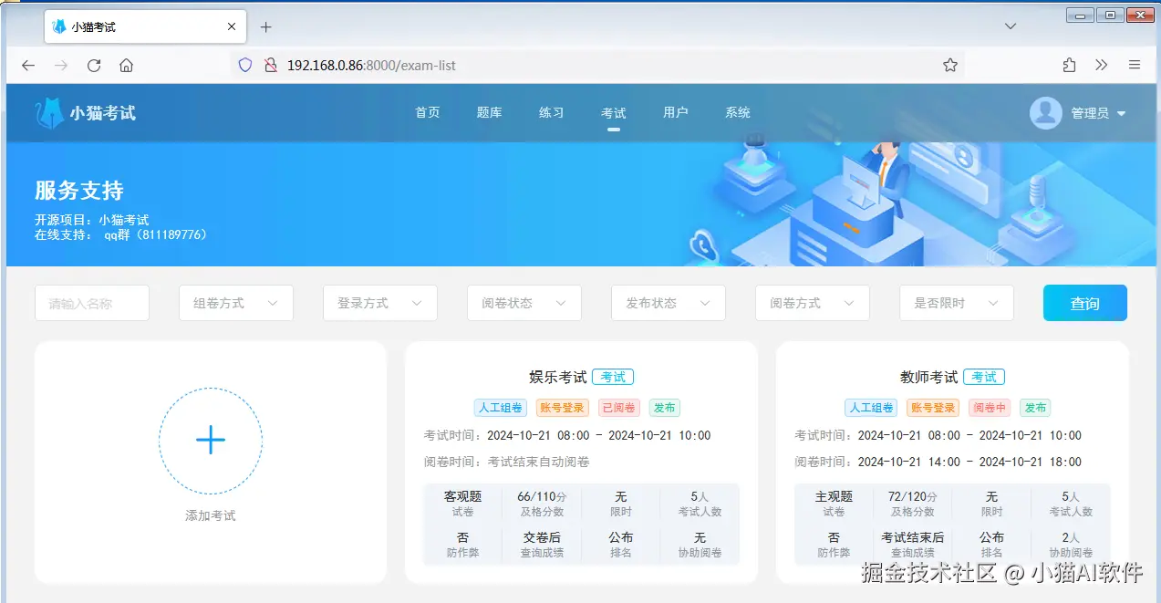Open the 系统 menu
Screen dimensions: 1161x603
[738, 112]
